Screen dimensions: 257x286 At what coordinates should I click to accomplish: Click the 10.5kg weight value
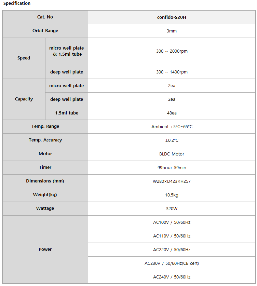[x=172, y=195]
